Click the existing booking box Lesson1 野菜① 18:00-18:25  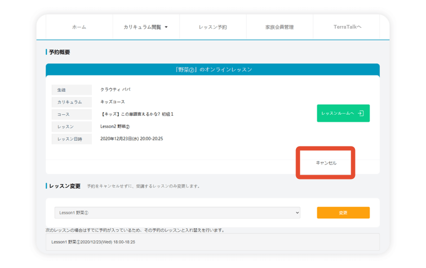213,242
